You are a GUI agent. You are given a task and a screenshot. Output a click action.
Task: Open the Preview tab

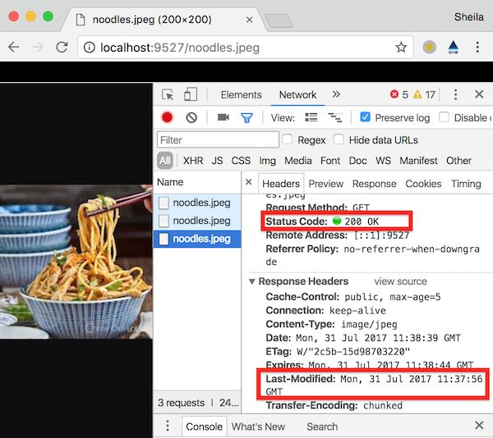point(326,184)
